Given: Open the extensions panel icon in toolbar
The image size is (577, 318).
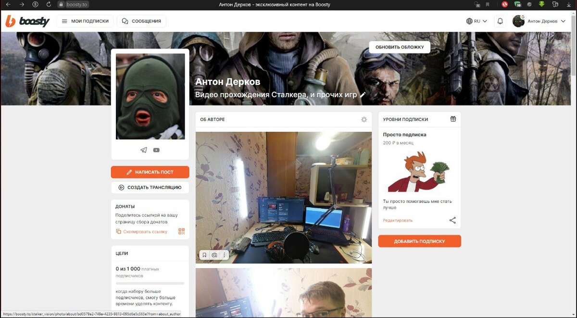Looking at the screenshot, I should pos(555,4).
